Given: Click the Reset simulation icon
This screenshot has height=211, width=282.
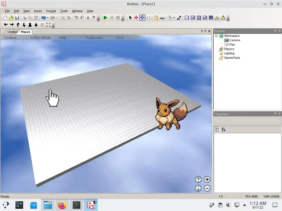Looking at the screenshot, I should click(118, 18).
